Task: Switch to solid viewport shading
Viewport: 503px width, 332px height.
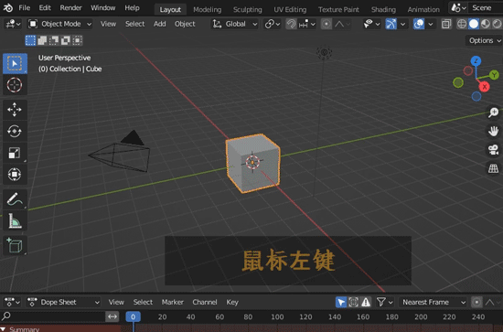Action: (474, 24)
